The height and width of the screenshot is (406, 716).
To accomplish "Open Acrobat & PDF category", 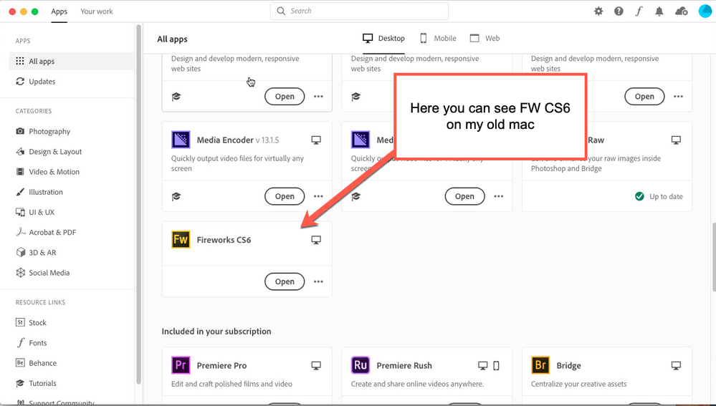I will (x=46, y=232).
